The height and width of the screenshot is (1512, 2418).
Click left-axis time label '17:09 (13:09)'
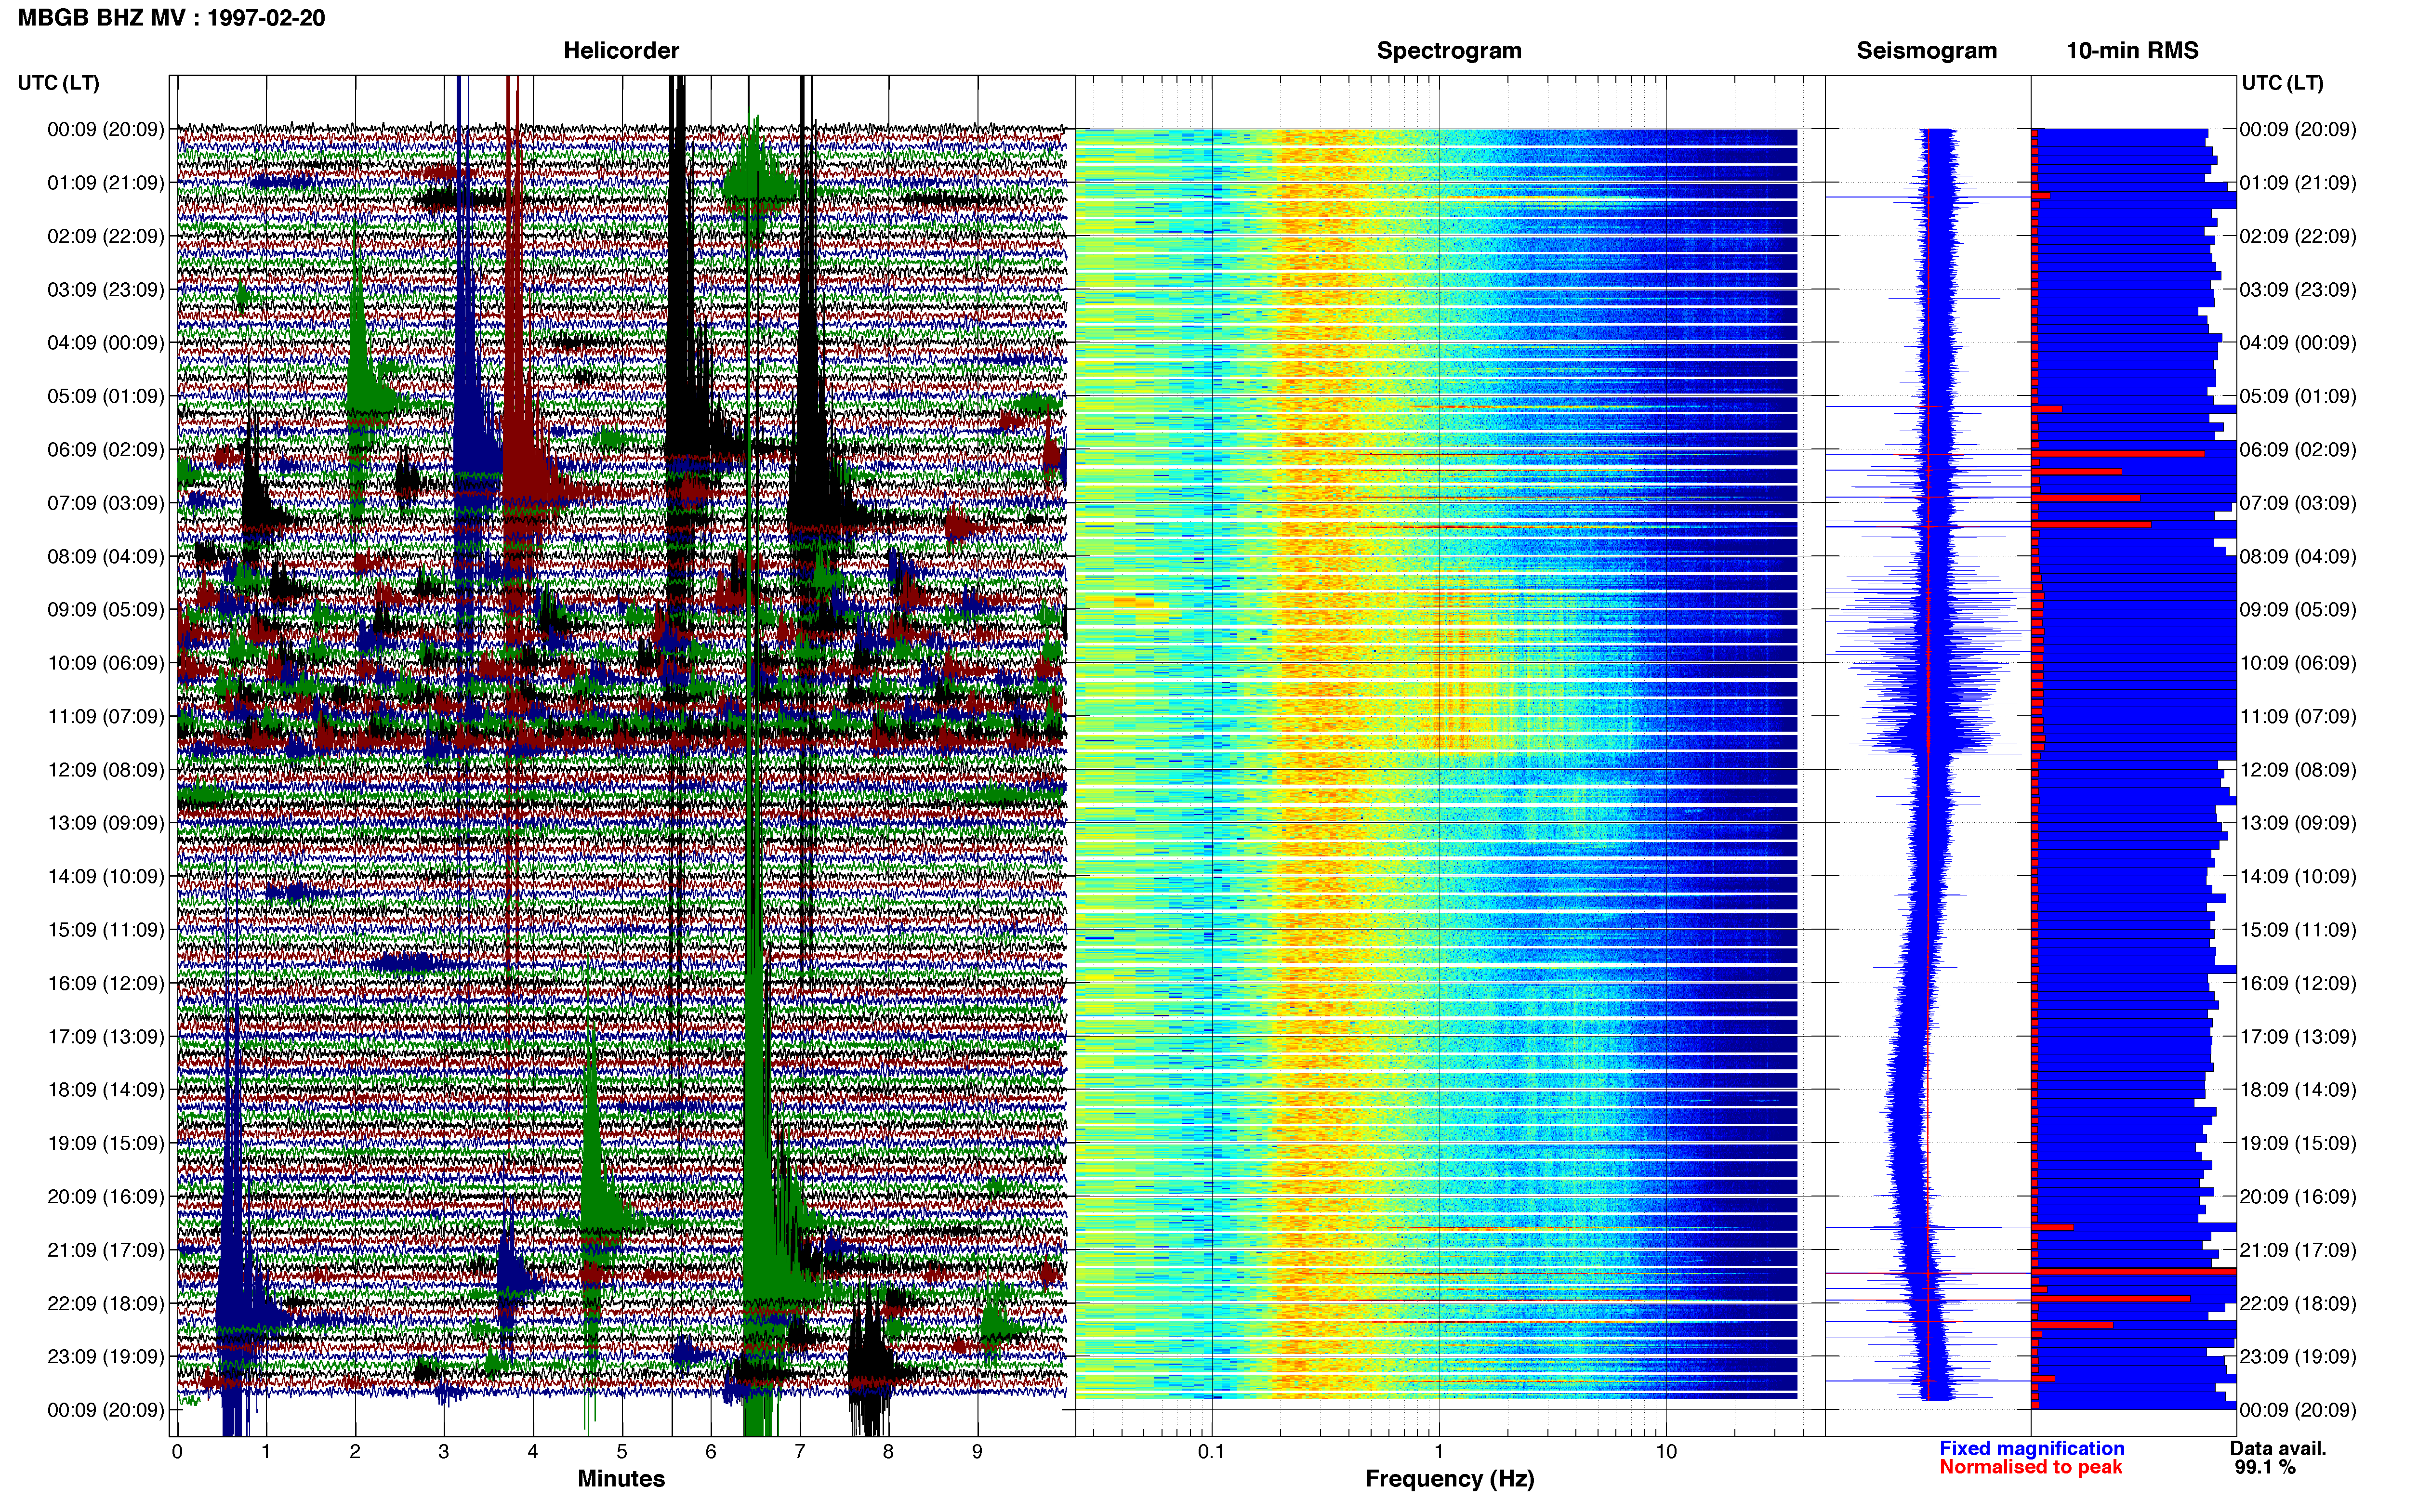pyautogui.click(x=106, y=1037)
